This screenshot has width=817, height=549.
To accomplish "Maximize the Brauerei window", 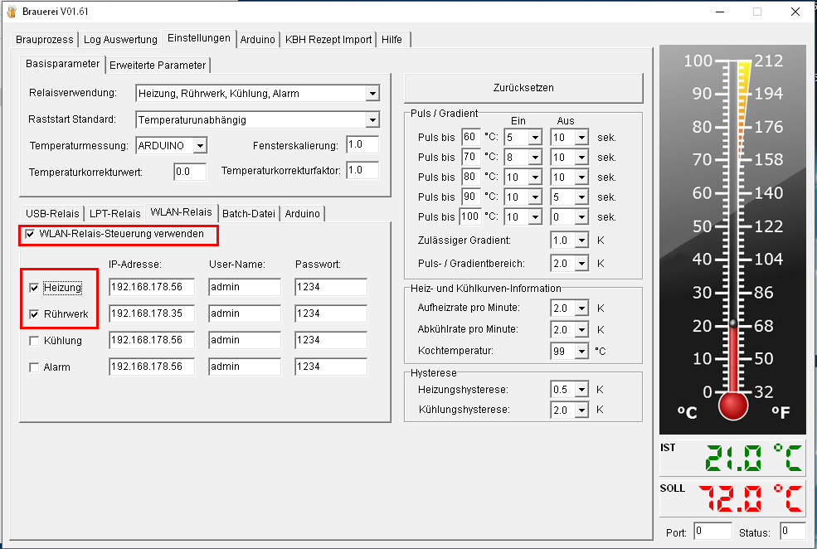I will (x=756, y=12).
